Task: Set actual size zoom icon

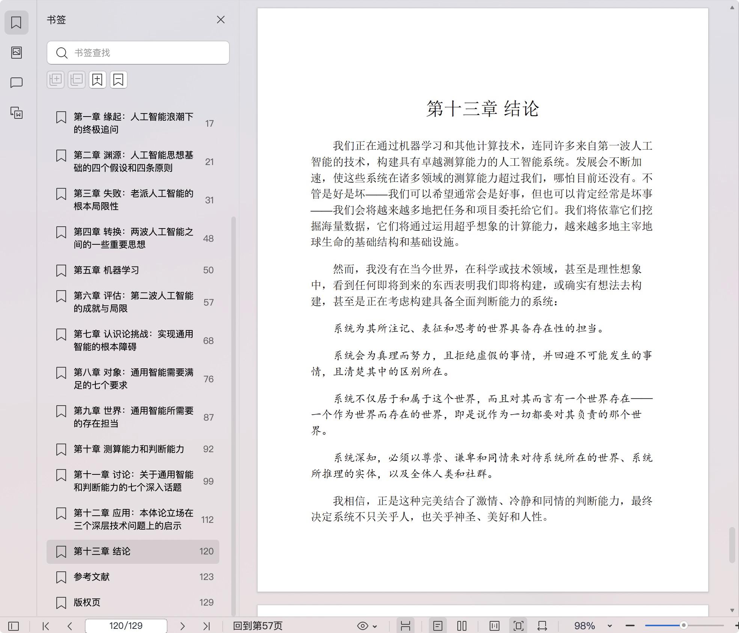Action: coord(495,626)
